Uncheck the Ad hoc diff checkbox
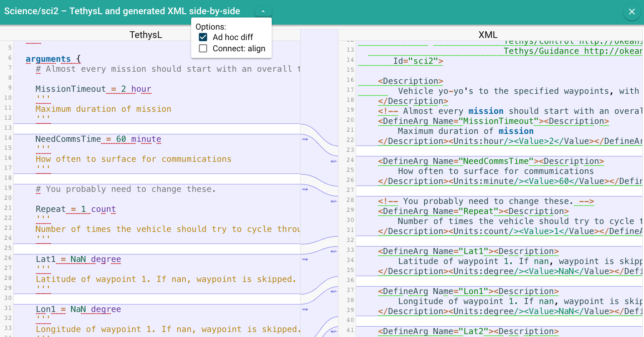644x337 pixels. pyautogui.click(x=203, y=37)
